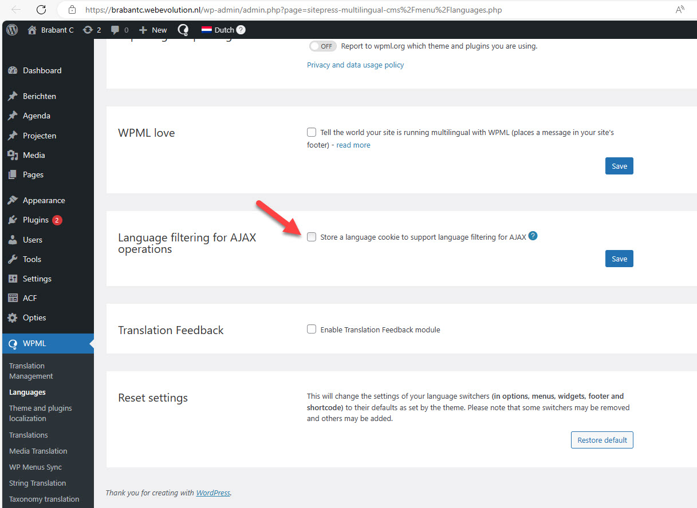697x508 pixels.
Task: Save the AJAX language filtering setting
Action: pos(619,259)
